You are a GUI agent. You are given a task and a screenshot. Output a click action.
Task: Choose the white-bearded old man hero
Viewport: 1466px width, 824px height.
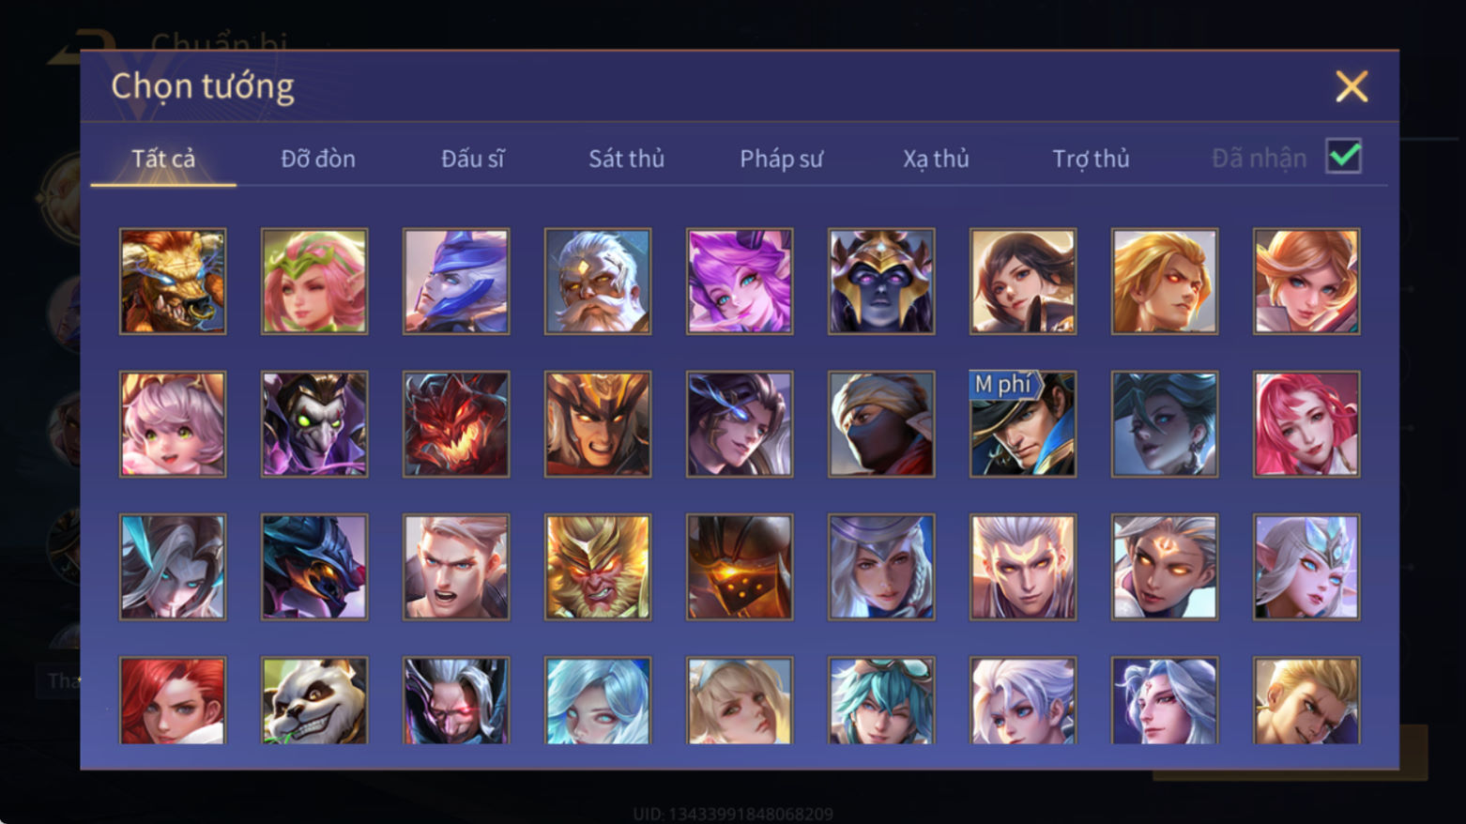tap(598, 282)
